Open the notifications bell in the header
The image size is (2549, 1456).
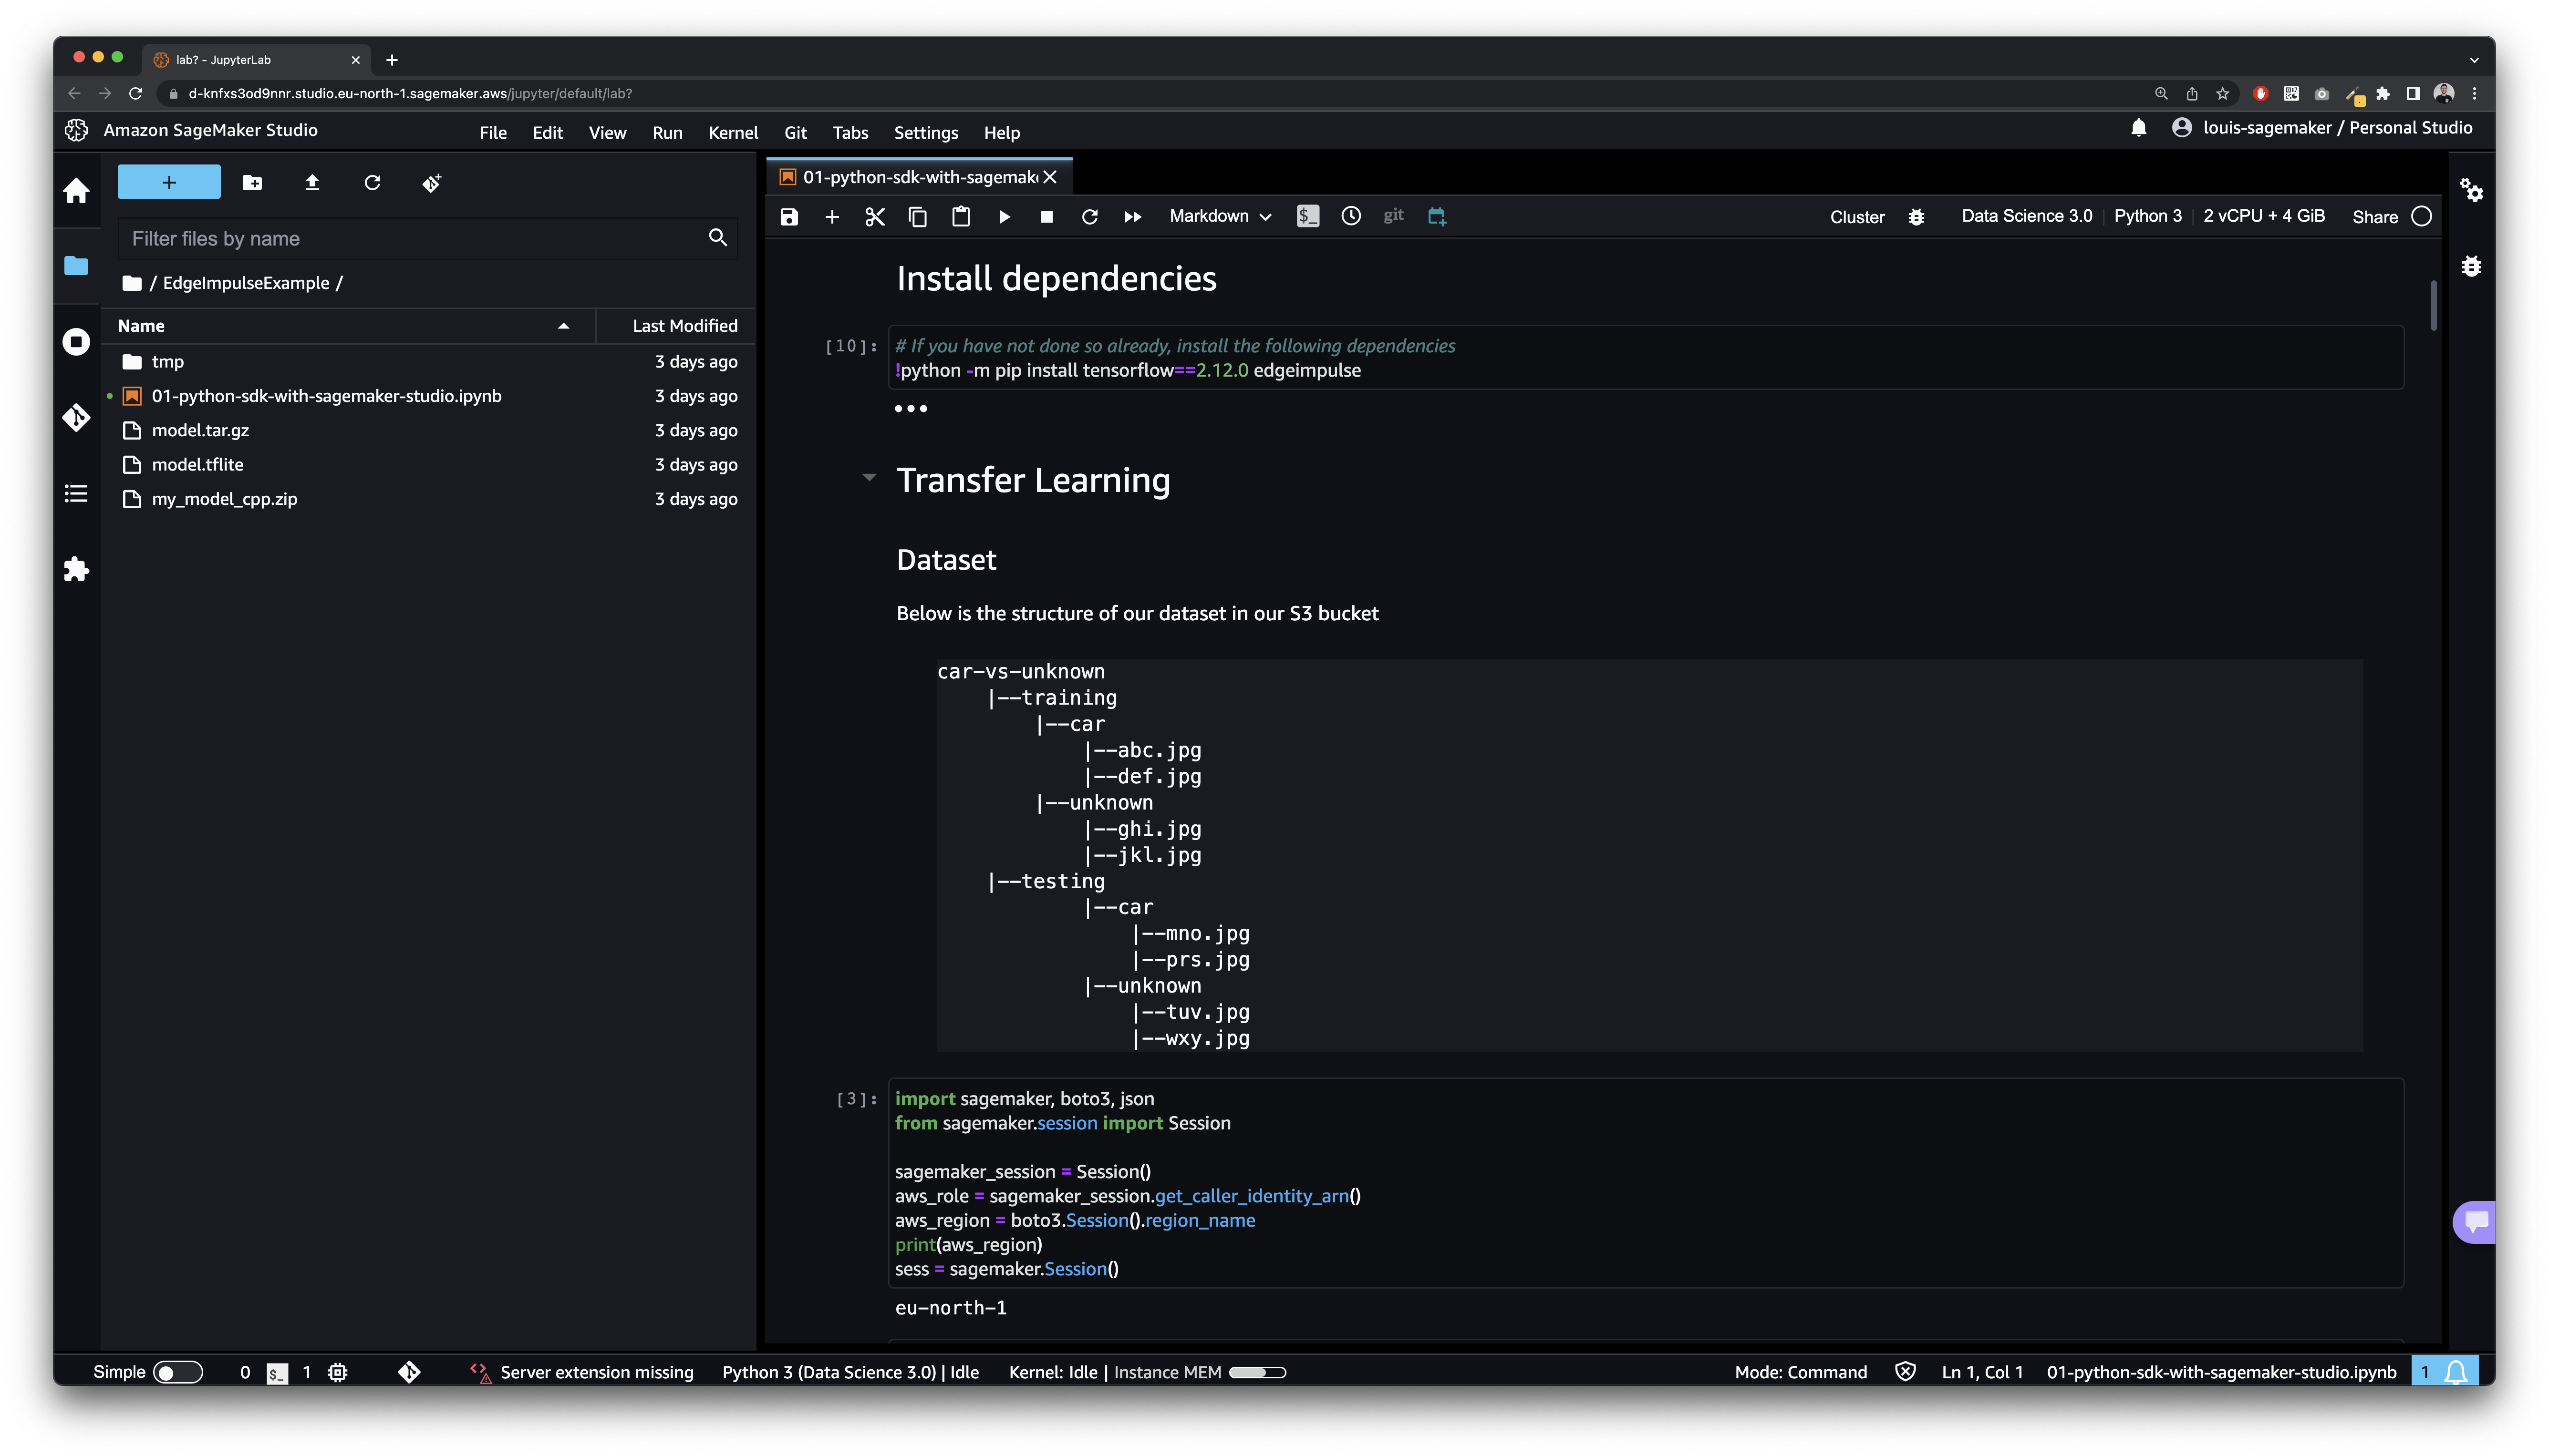tap(2138, 128)
